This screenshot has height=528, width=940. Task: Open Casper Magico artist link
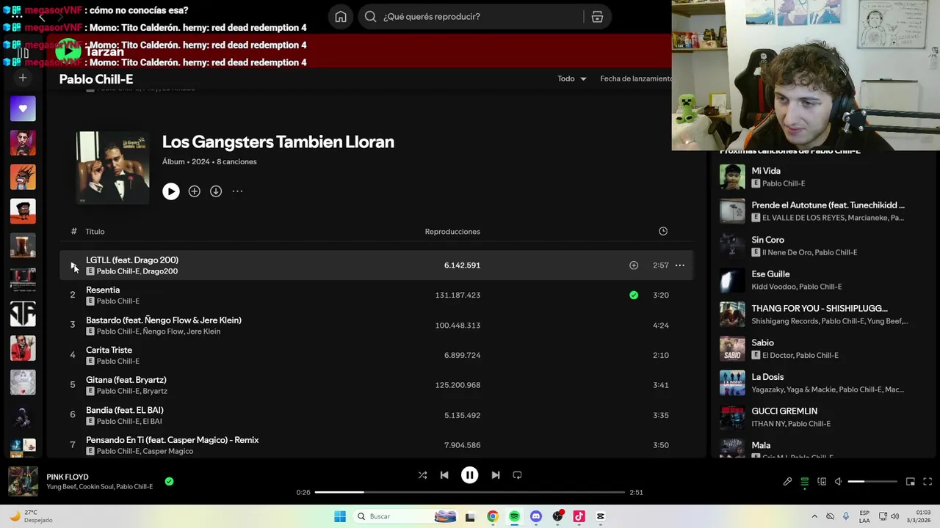click(x=168, y=451)
